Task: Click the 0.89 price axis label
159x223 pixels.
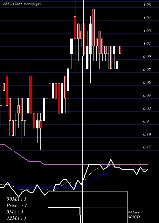Action: coord(147,134)
